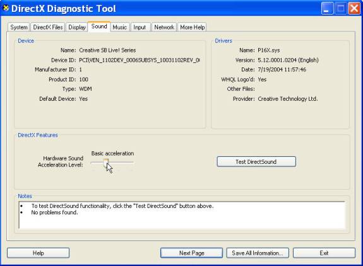Exit the diagnostic tool
Viewport: 363px width, 266px height.
click(x=324, y=253)
